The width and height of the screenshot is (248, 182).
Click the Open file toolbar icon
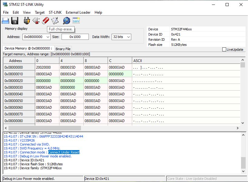tap(5, 21)
